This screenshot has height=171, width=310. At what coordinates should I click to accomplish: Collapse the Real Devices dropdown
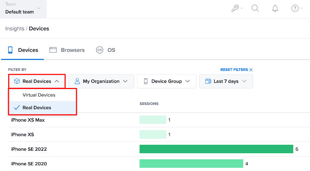[x=37, y=81]
